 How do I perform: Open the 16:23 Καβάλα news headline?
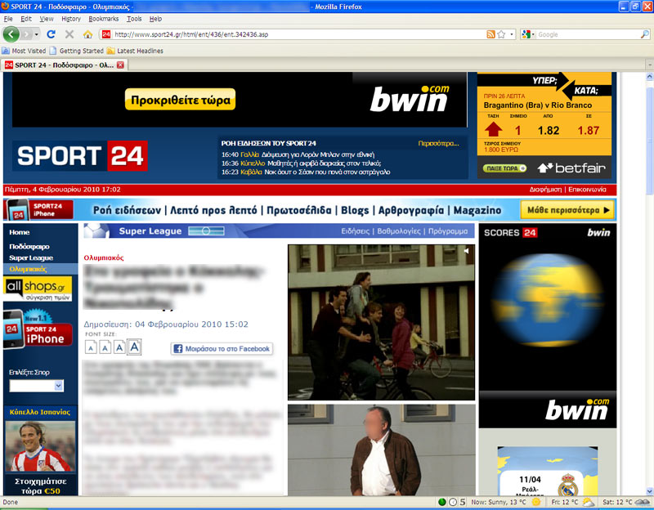tap(306, 172)
